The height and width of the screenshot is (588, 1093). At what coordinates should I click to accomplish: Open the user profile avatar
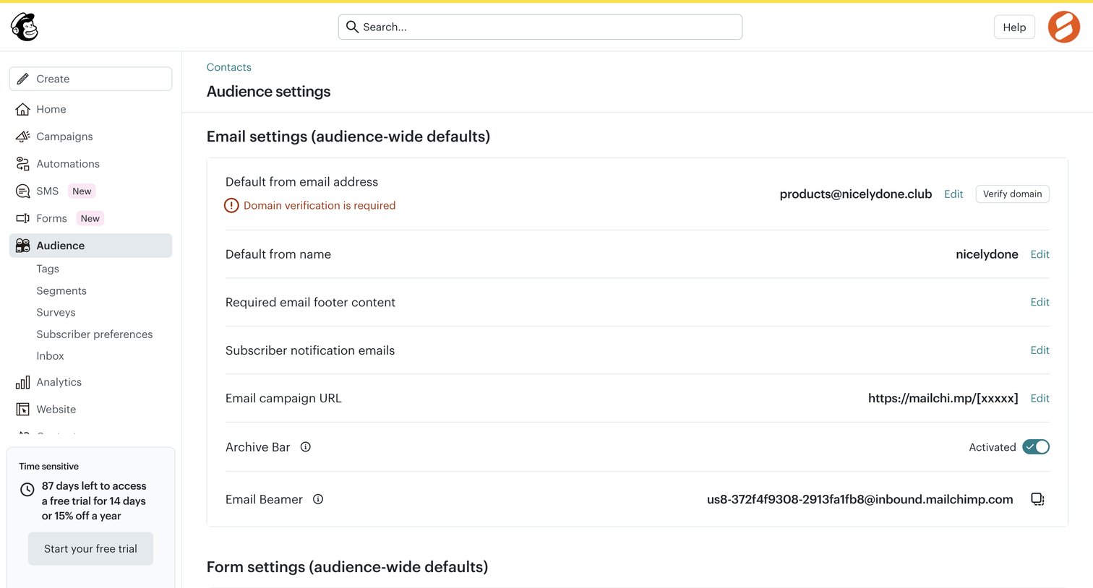[x=1064, y=27]
